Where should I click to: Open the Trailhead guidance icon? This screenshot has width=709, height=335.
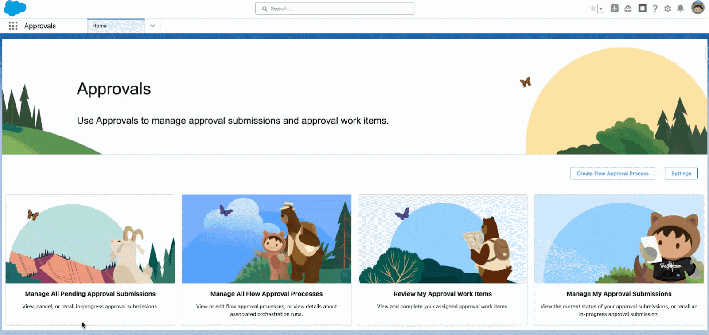point(628,8)
